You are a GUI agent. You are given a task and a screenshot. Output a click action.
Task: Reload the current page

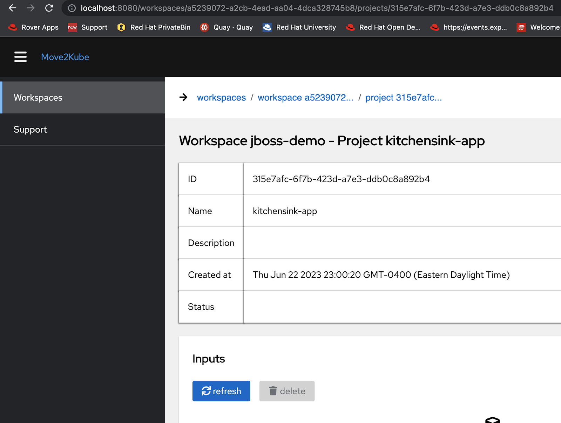coord(49,8)
